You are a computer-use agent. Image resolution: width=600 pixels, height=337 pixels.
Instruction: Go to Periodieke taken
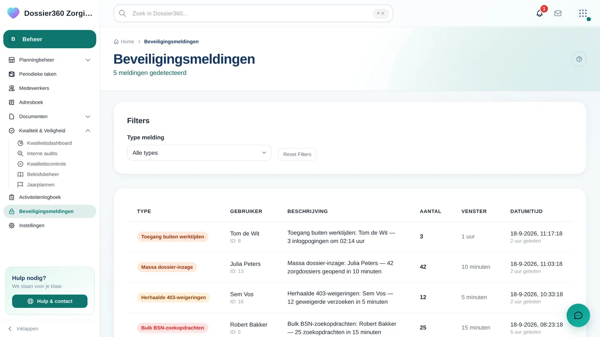point(50,74)
